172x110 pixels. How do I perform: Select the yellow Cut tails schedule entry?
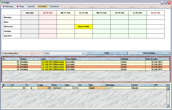click(84, 27)
